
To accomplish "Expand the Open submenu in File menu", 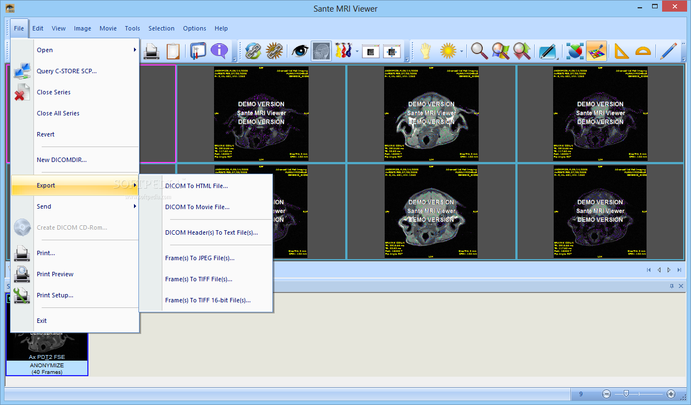I will [75, 50].
